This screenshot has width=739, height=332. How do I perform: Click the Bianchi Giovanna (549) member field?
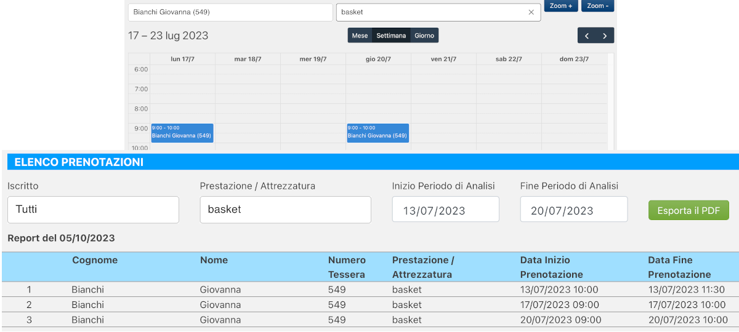tap(230, 12)
